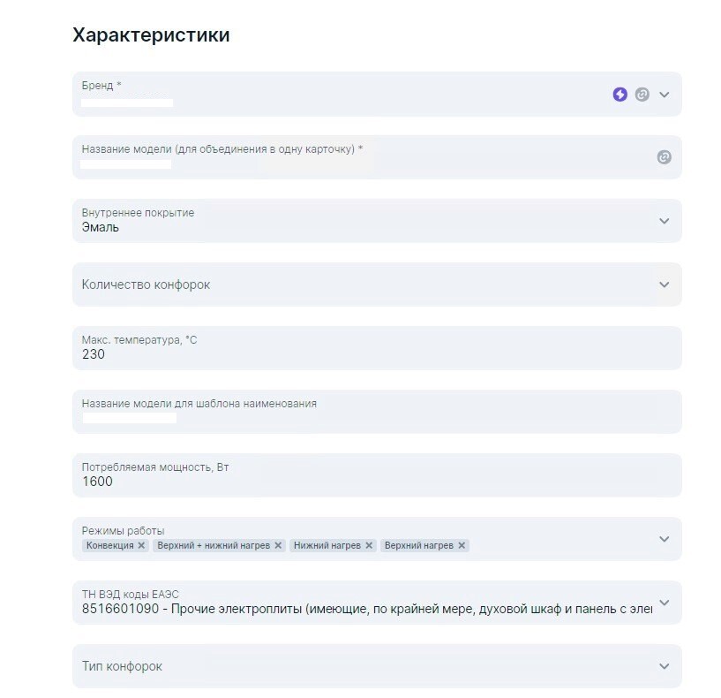Focus the Макс. температура field

pyautogui.click(x=377, y=348)
